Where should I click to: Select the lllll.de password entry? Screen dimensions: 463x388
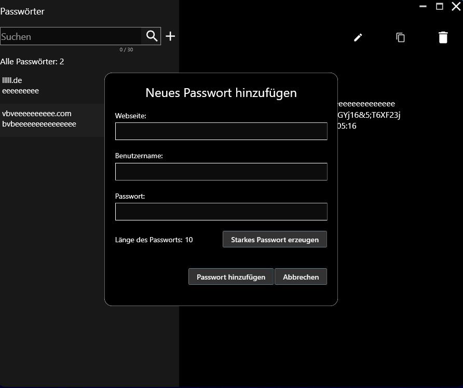pos(52,86)
